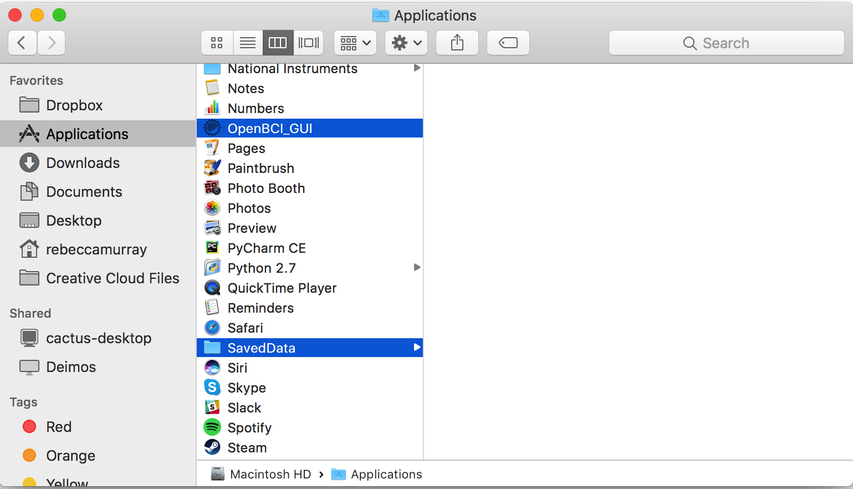The image size is (853, 489).
Task: Click the Orange tag dot
Action: 29,455
